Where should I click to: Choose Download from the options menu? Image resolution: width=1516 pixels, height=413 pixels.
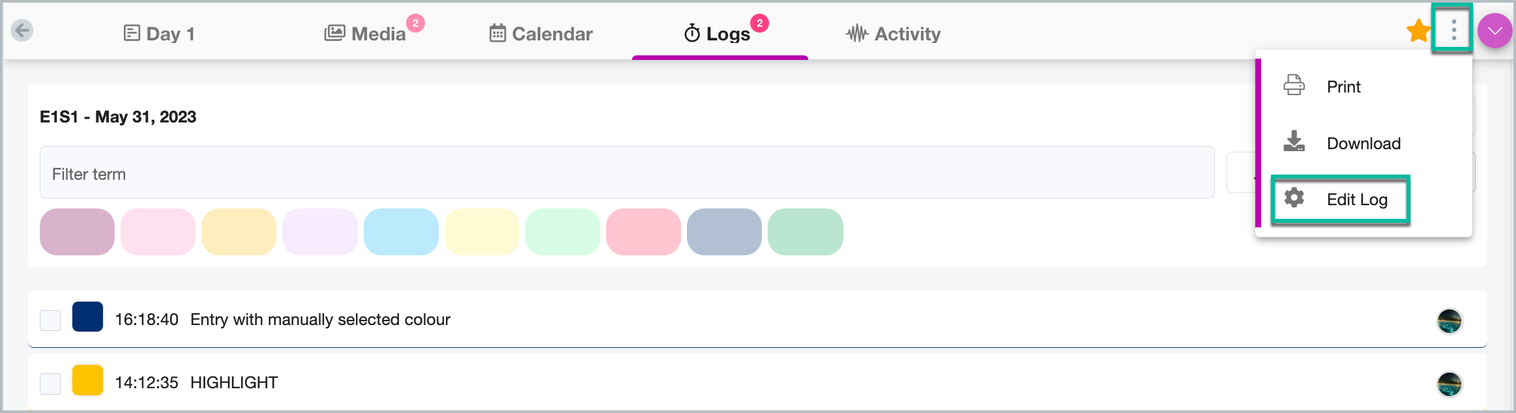(x=1363, y=143)
